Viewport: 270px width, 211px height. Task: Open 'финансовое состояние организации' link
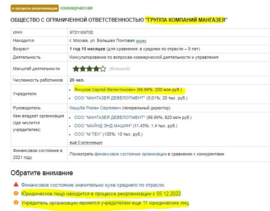point(130,154)
